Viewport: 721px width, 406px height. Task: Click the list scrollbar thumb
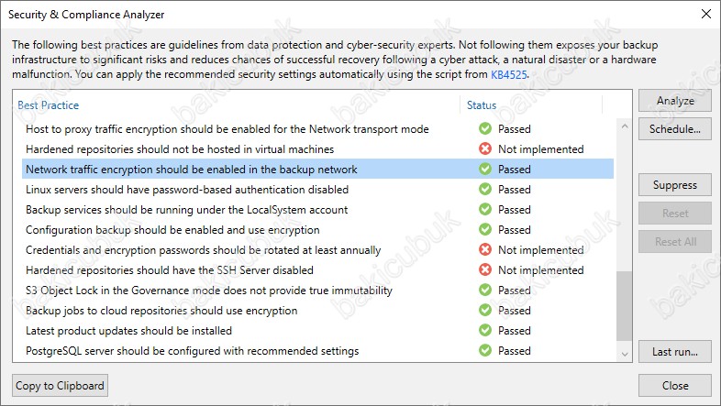coord(625,306)
